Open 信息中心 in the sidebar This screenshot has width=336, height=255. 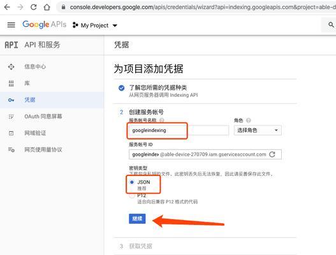tap(35, 67)
